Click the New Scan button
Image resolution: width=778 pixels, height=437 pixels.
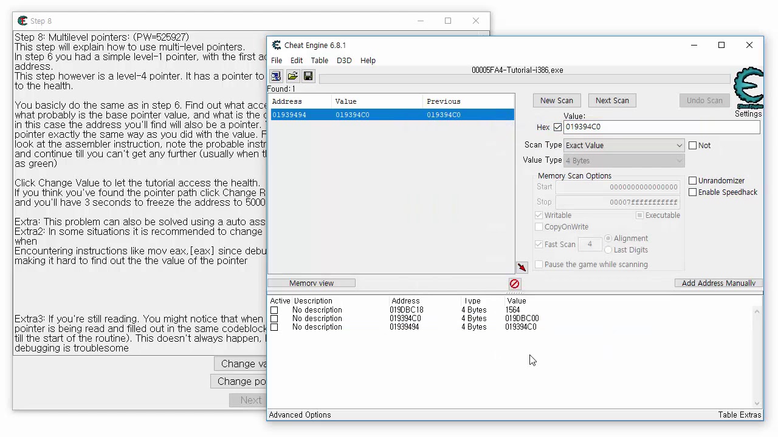(557, 100)
